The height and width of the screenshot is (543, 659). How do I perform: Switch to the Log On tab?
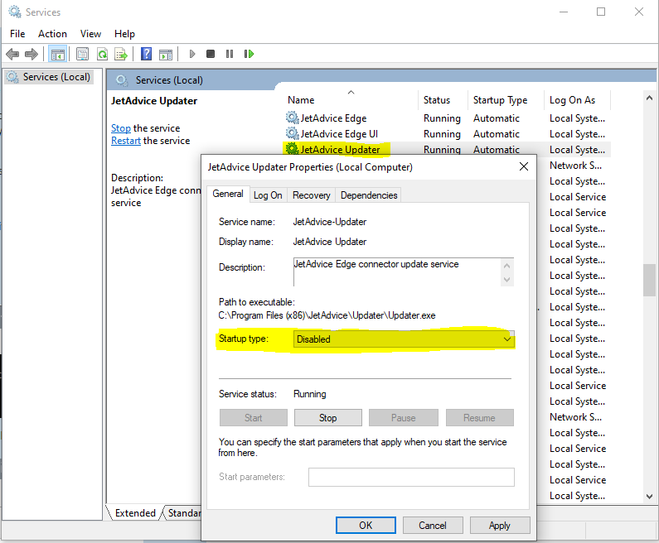click(x=268, y=195)
